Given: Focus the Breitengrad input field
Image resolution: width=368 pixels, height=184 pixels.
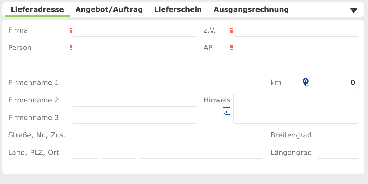Looking at the screenshot, I should point(338,135).
